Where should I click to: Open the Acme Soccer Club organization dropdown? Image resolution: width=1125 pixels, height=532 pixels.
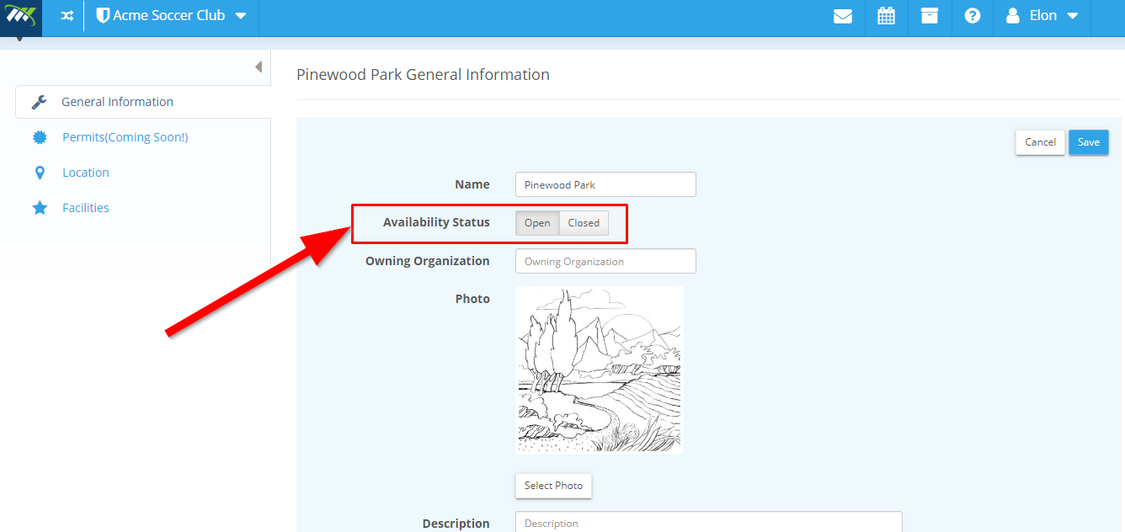[172, 16]
